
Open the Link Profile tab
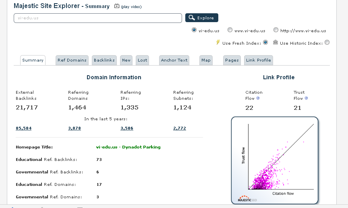[x=259, y=60]
